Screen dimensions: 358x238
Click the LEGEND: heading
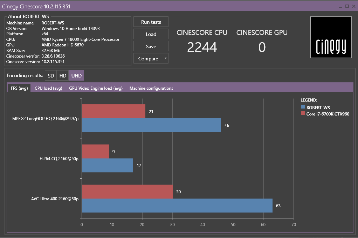309,100
